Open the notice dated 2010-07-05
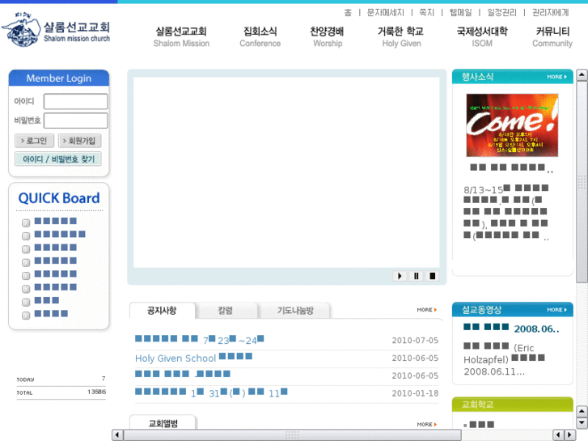Viewport: 588px width, 441px height. pyautogui.click(x=200, y=340)
